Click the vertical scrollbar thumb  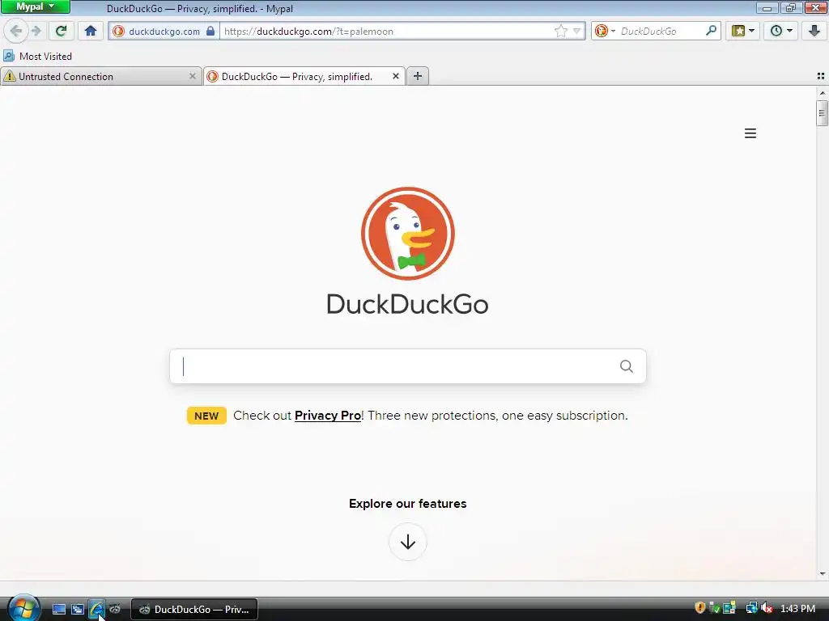coord(822,113)
